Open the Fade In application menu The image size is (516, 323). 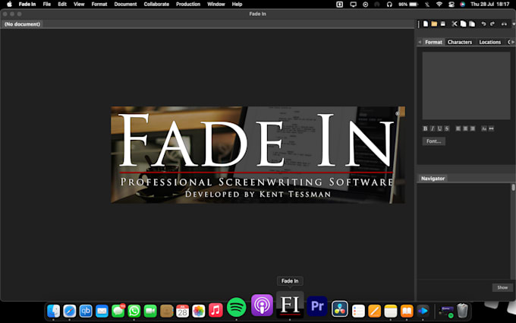click(x=27, y=5)
